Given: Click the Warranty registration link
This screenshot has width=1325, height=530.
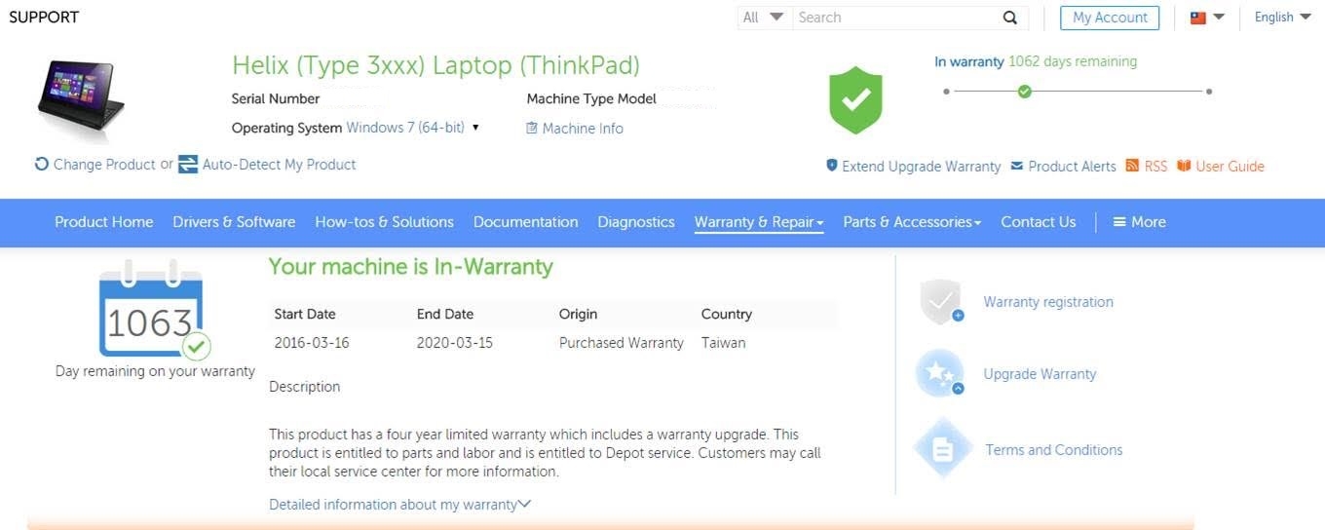Looking at the screenshot, I should pyautogui.click(x=1048, y=302).
